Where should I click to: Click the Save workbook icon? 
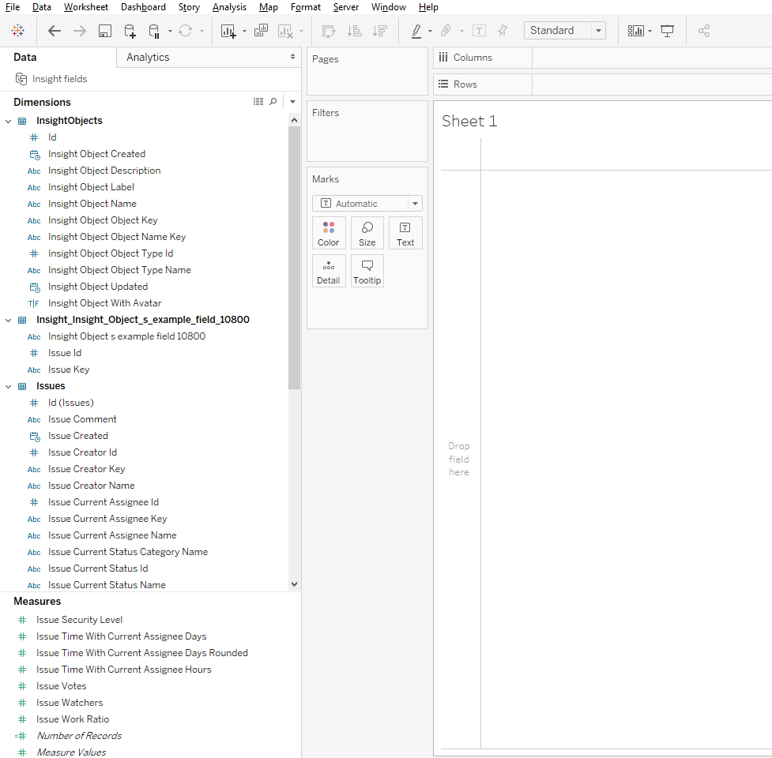pyautogui.click(x=104, y=31)
